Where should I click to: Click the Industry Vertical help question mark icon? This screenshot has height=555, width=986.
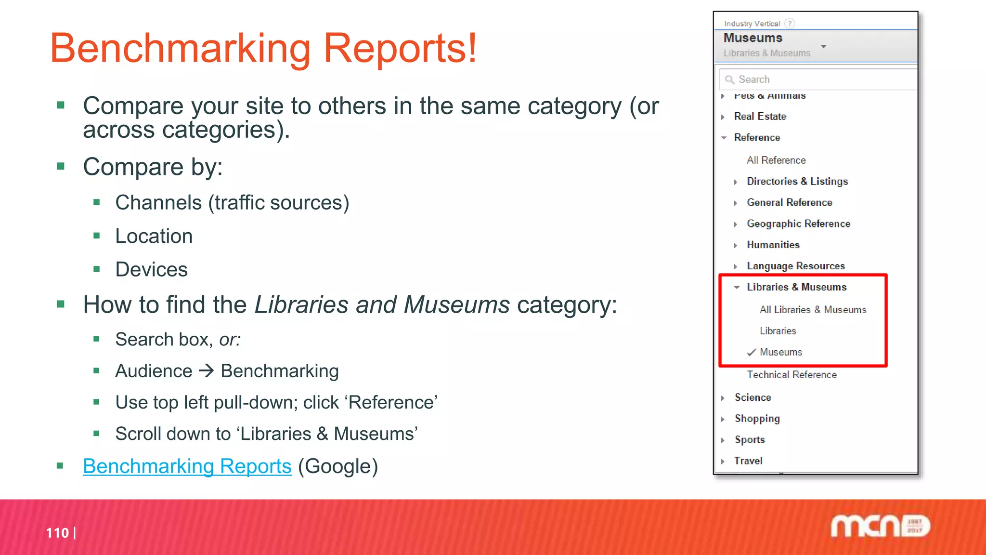(x=790, y=23)
